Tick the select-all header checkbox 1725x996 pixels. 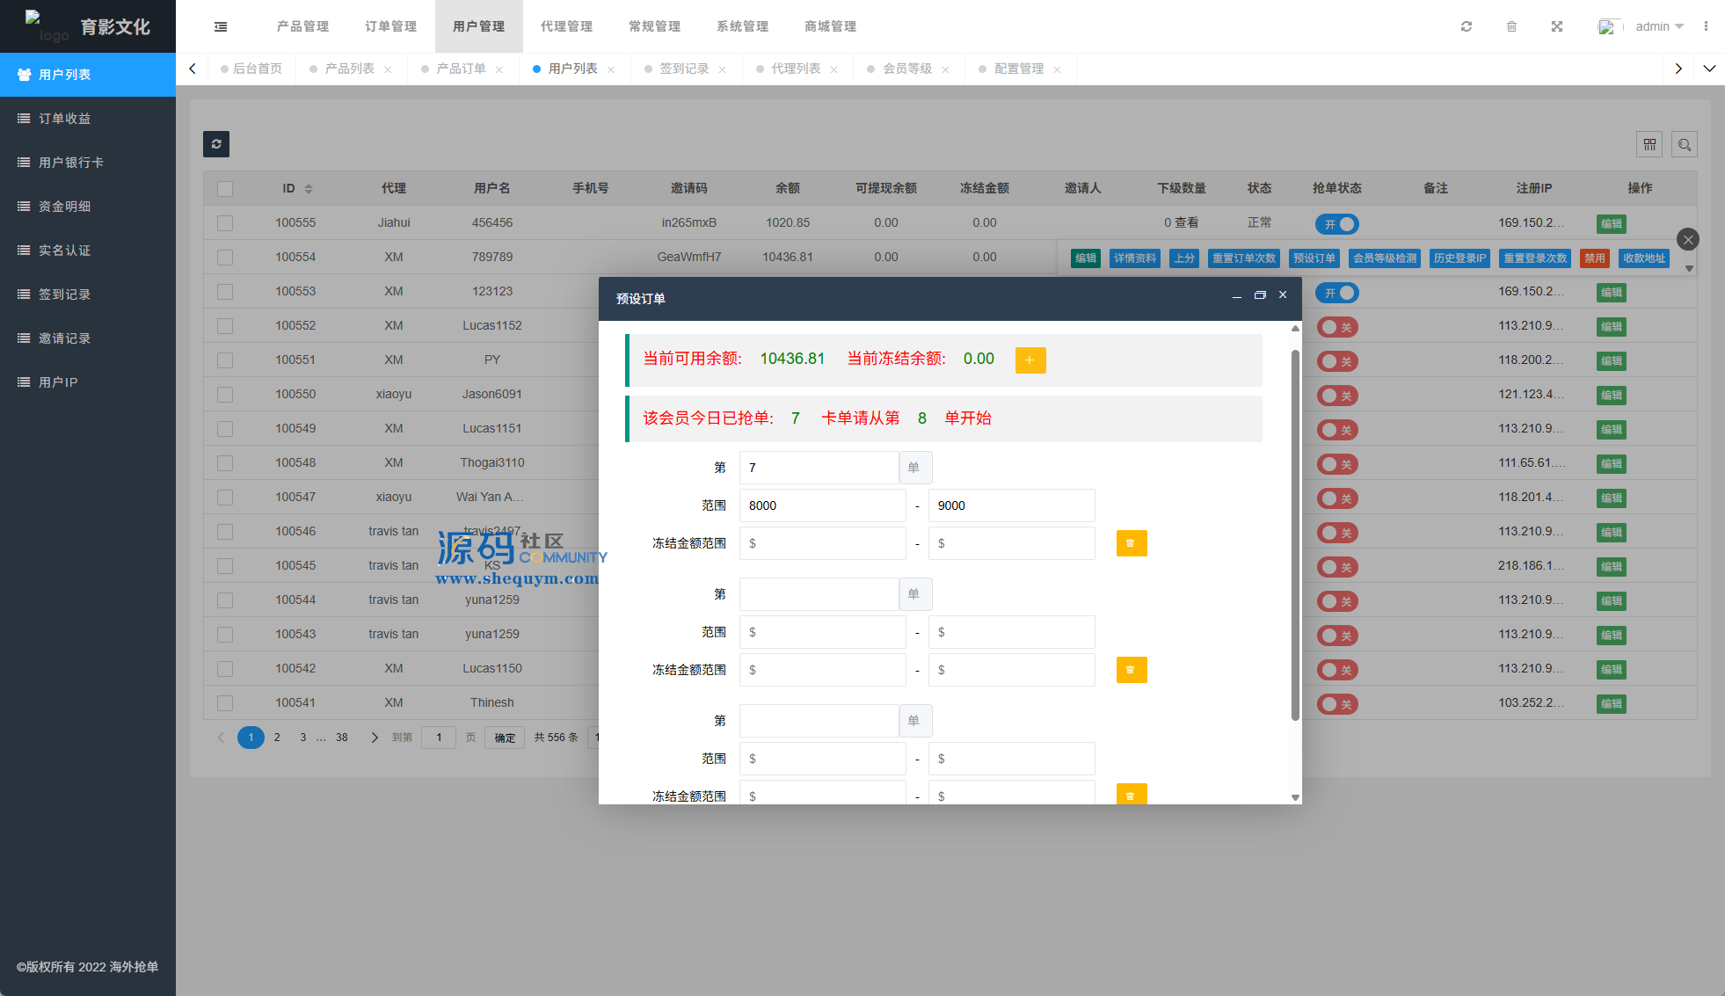point(225,189)
